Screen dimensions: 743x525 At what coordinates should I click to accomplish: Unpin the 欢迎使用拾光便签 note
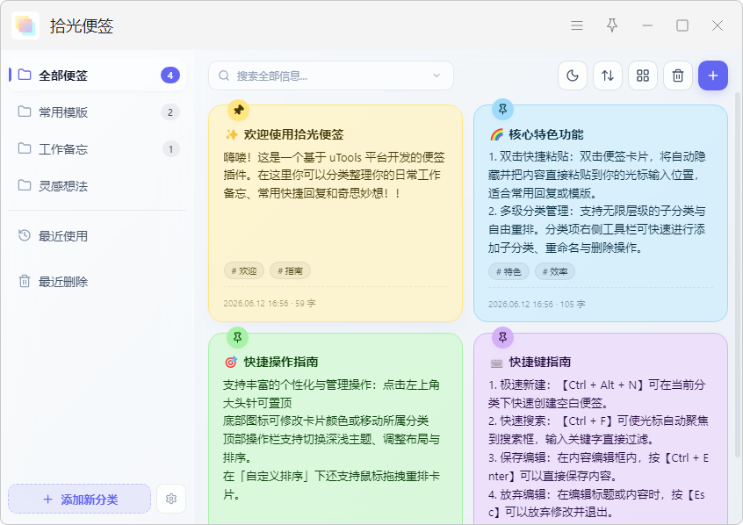pyautogui.click(x=238, y=110)
